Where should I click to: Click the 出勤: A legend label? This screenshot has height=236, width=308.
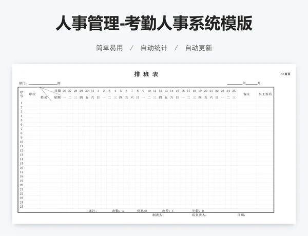118,211
